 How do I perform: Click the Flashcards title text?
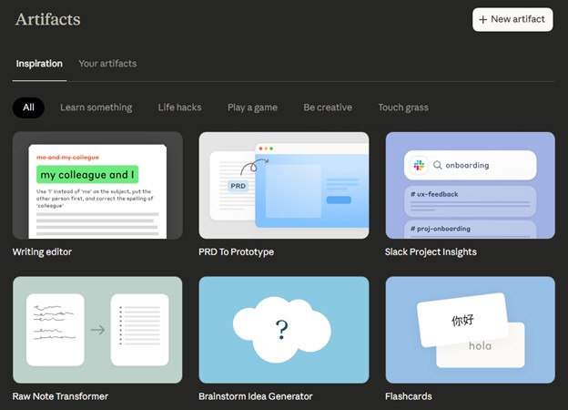click(409, 396)
